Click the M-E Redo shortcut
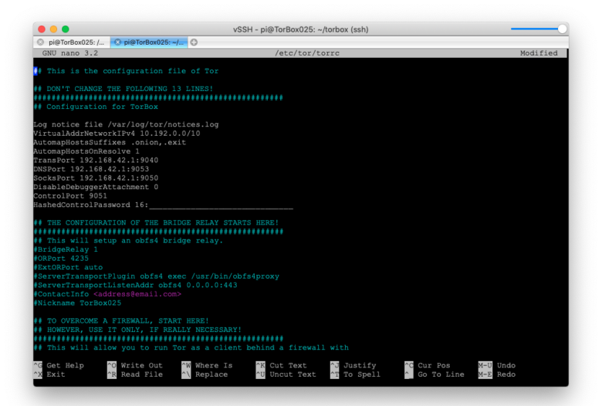Screen dimensions: 602x406 pos(497,374)
